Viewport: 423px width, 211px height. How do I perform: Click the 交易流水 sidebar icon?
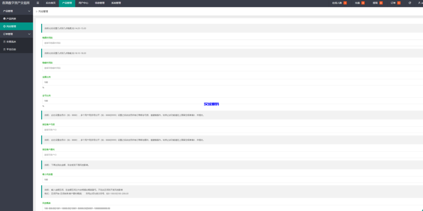click(4, 41)
